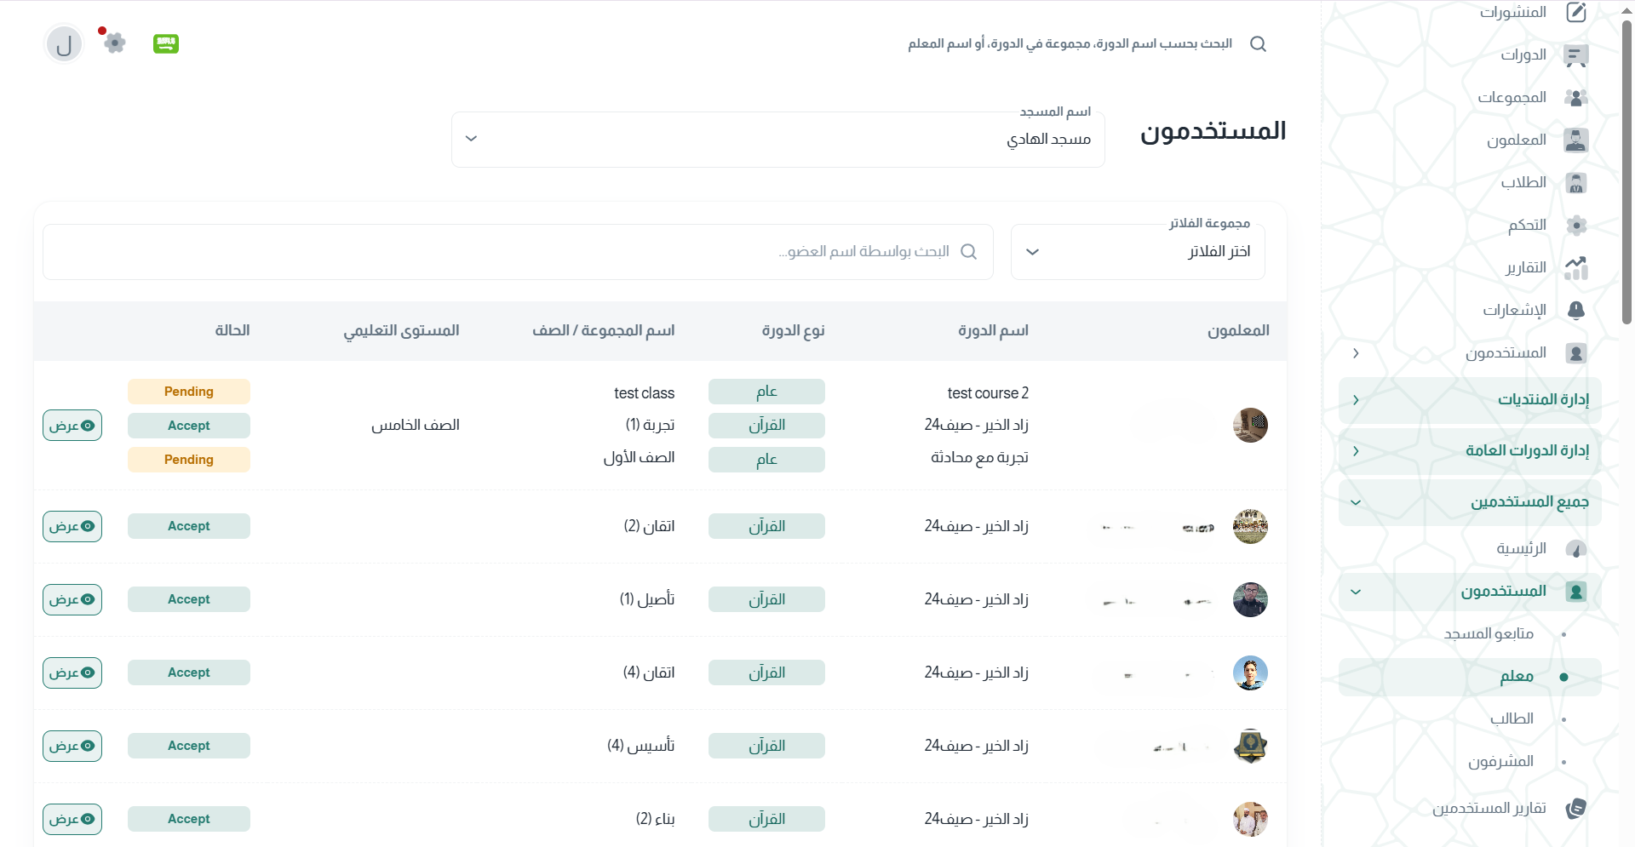1635x847 pixels.
Task: Select متابعو المسجد submenu item
Action: [1489, 634]
